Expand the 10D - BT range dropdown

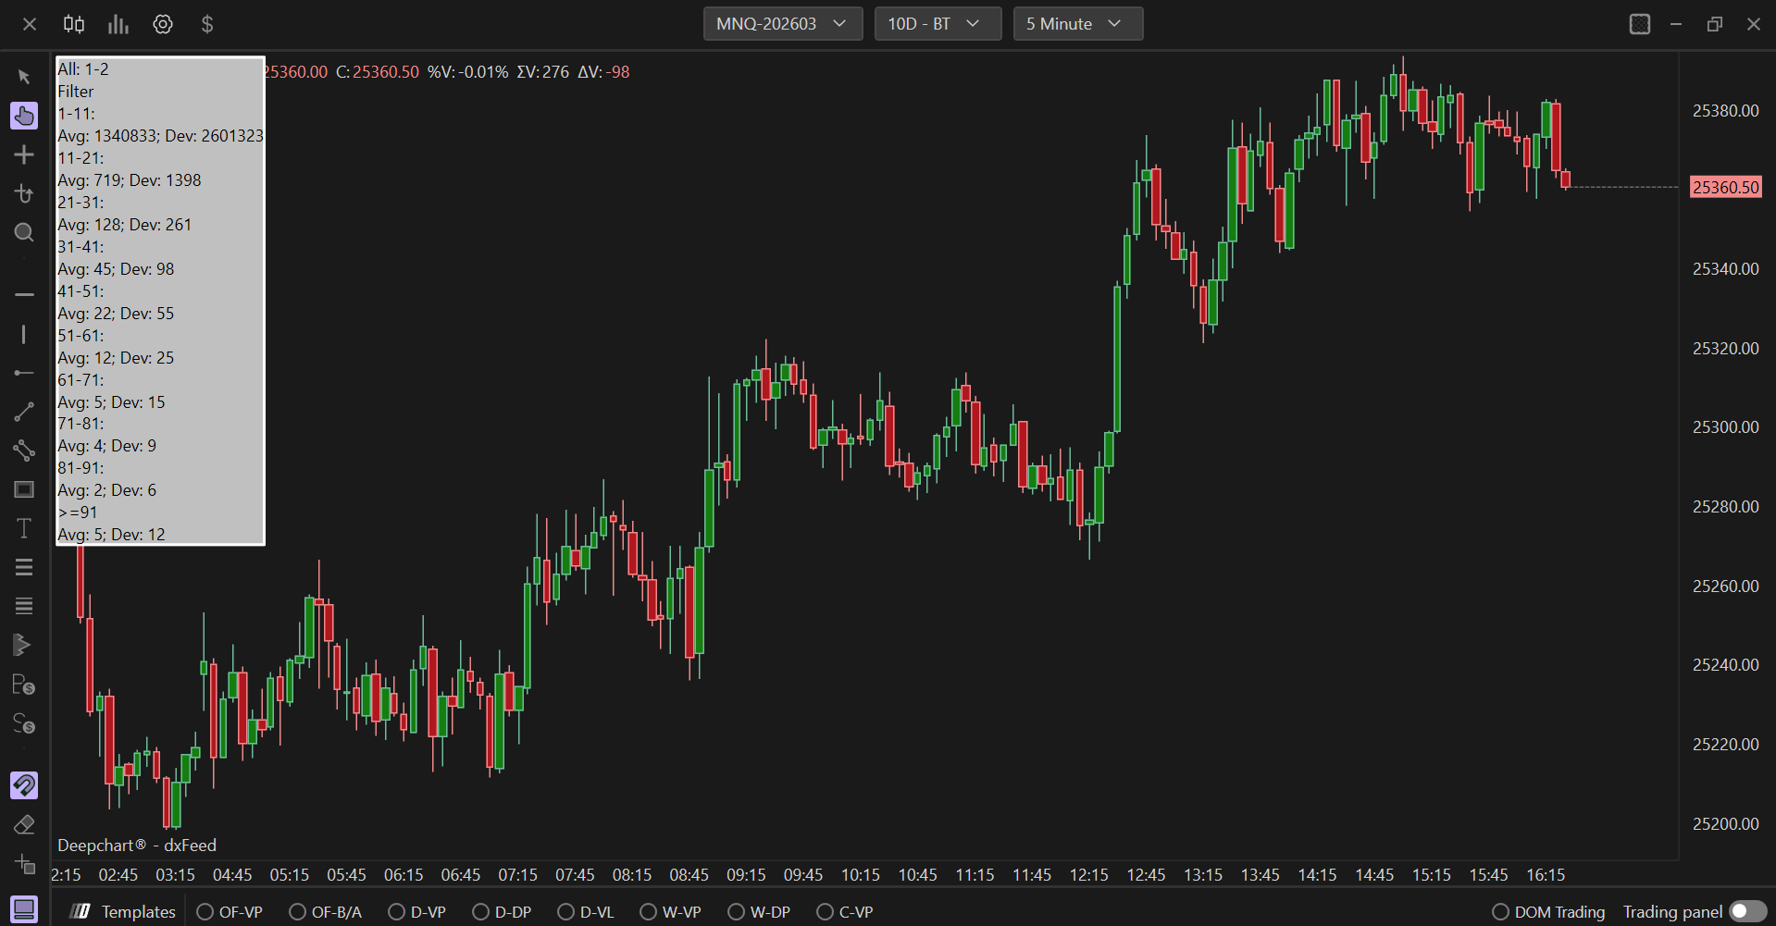click(x=937, y=24)
